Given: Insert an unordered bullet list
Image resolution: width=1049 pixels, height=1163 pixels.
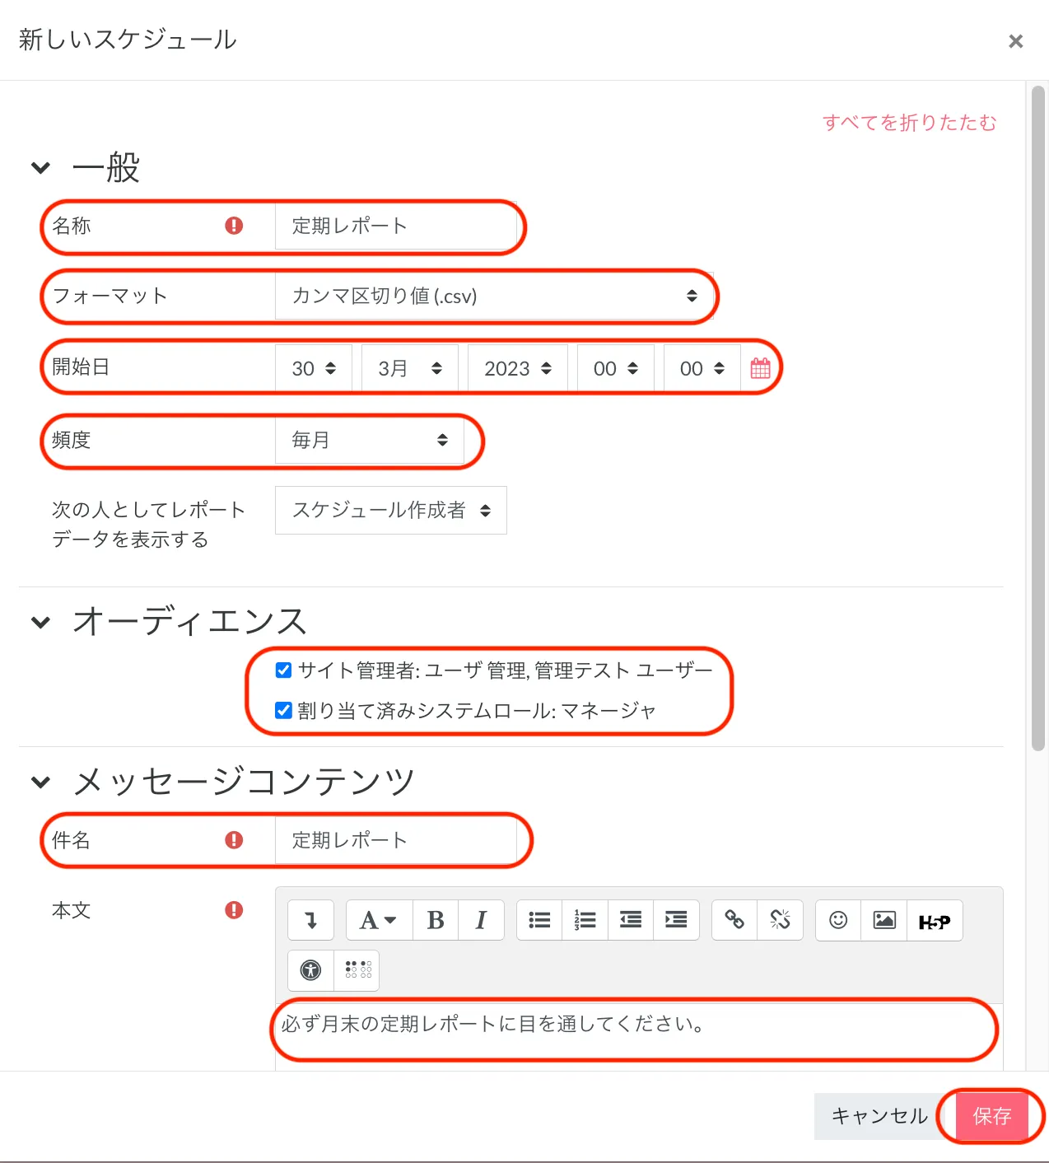Looking at the screenshot, I should (539, 920).
